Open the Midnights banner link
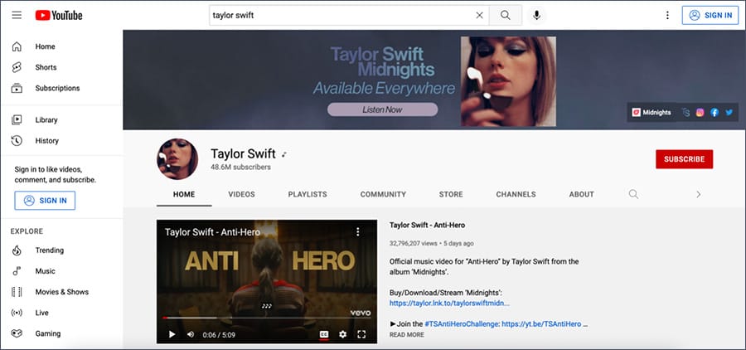 point(652,112)
